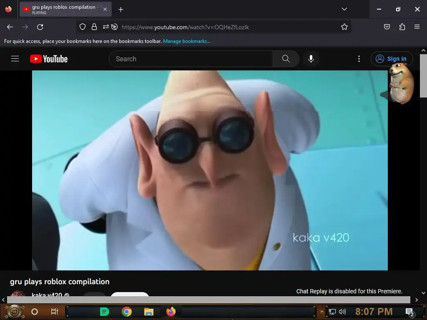Bookmark this page with the star

[344, 27]
